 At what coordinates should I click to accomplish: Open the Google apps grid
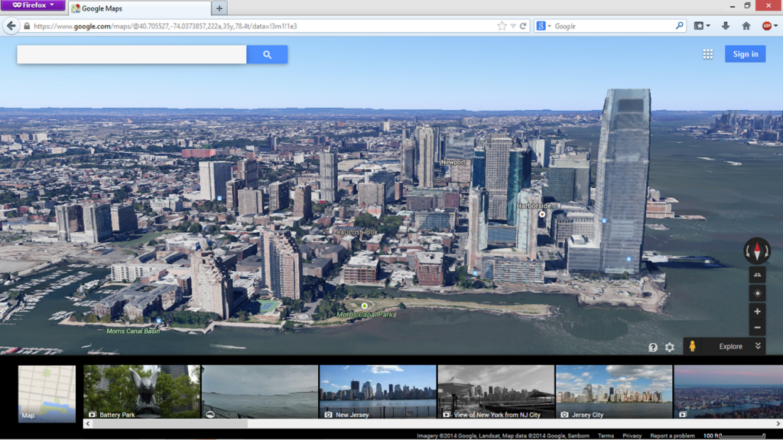pos(708,54)
